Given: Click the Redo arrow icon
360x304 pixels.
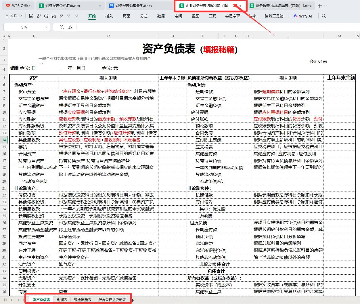Looking at the screenshot, I should pos(69,16).
